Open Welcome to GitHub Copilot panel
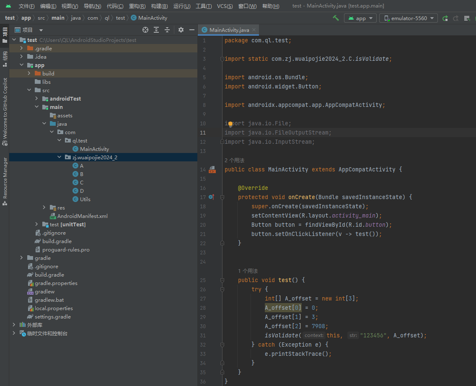 5,112
